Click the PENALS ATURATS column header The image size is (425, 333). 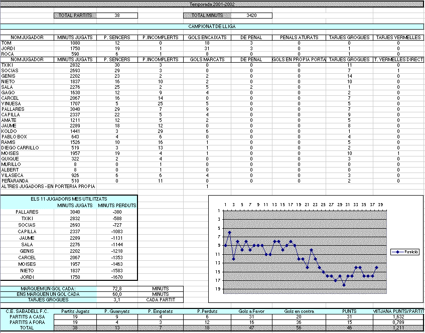(x=299, y=38)
